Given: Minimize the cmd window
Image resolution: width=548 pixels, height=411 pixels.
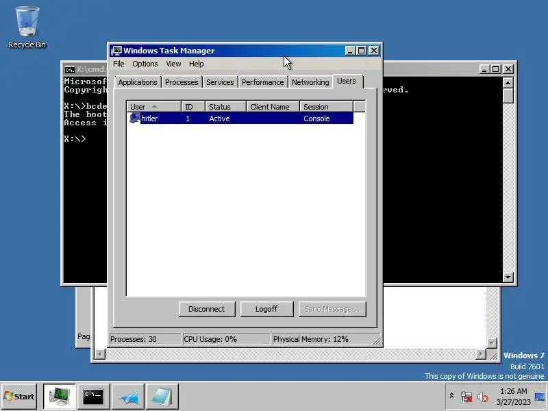Looking at the screenshot, I should click(x=484, y=69).
